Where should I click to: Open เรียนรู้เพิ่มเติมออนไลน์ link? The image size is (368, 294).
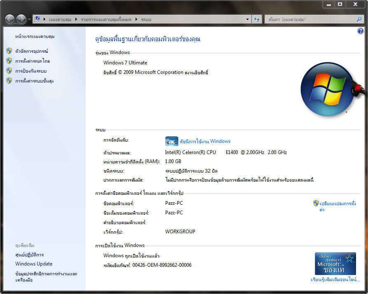[335, 280]
